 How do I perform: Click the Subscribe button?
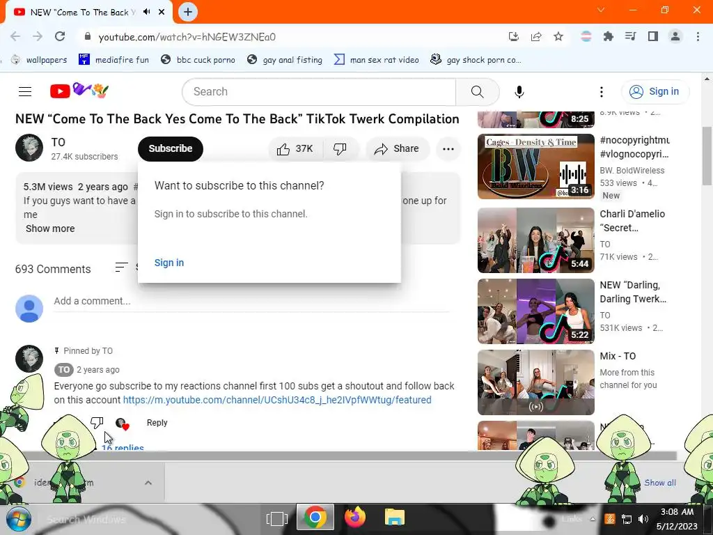coord(171,149)
